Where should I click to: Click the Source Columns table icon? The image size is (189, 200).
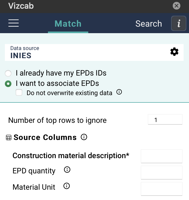(9, 138)
